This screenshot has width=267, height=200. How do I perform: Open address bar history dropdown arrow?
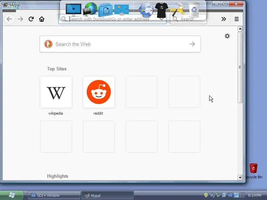(162, 19)
